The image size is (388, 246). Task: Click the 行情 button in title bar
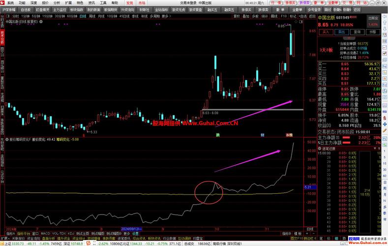coord(276,3)
